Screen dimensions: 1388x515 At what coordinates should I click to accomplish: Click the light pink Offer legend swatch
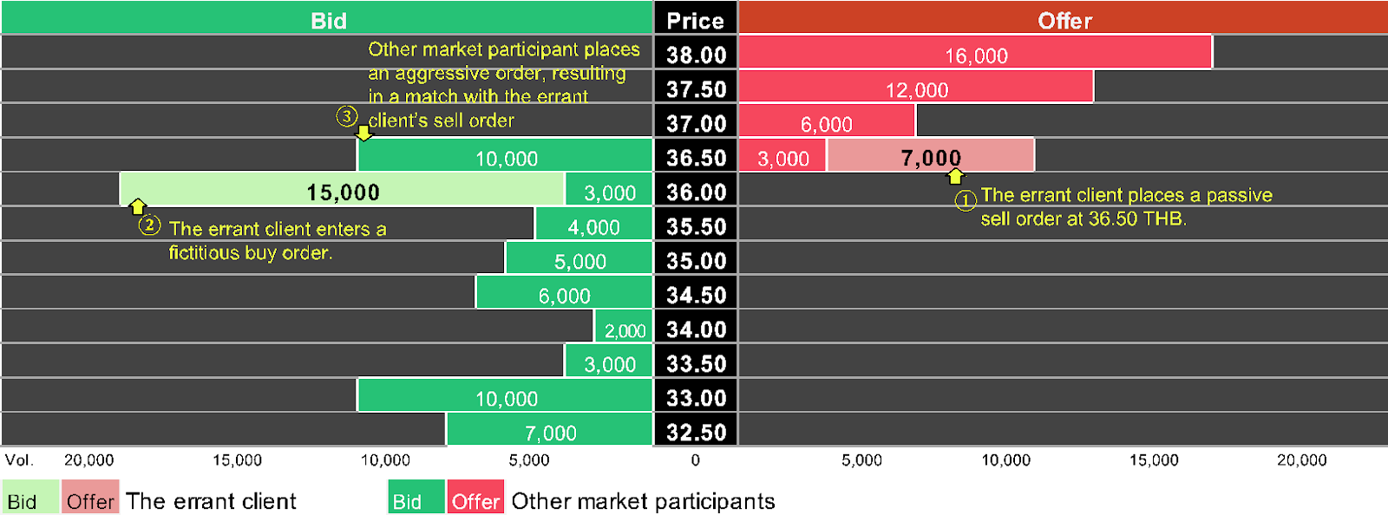point(90,498)
